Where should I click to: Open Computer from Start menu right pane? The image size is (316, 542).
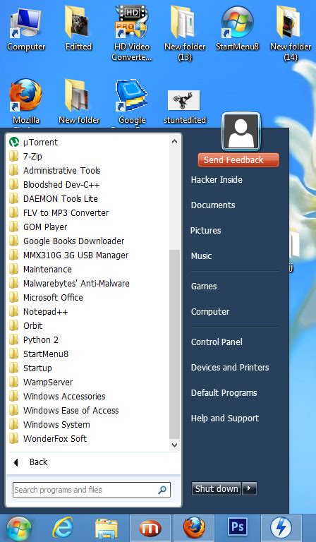coord(210,312)
